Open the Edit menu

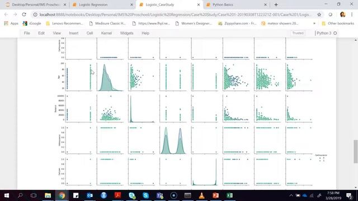point(41,33)
